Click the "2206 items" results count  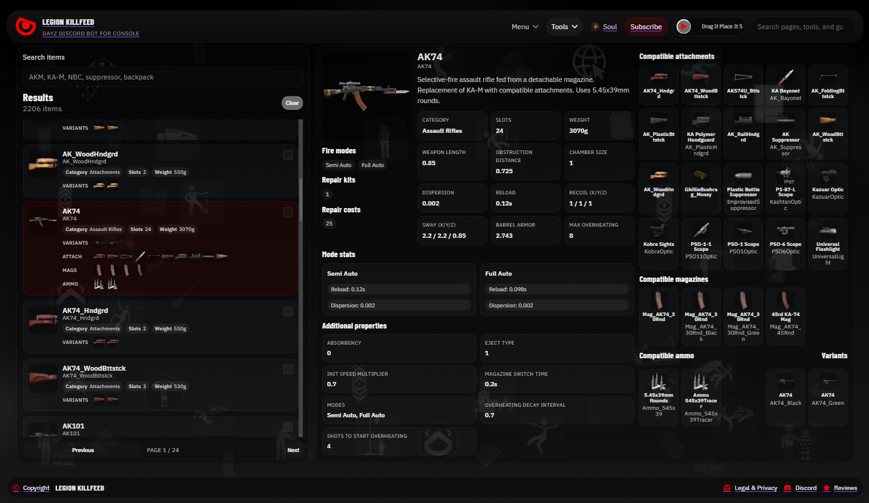click(x=42, y=109)
